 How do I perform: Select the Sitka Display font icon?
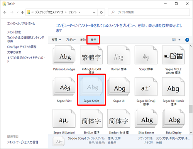173,118
